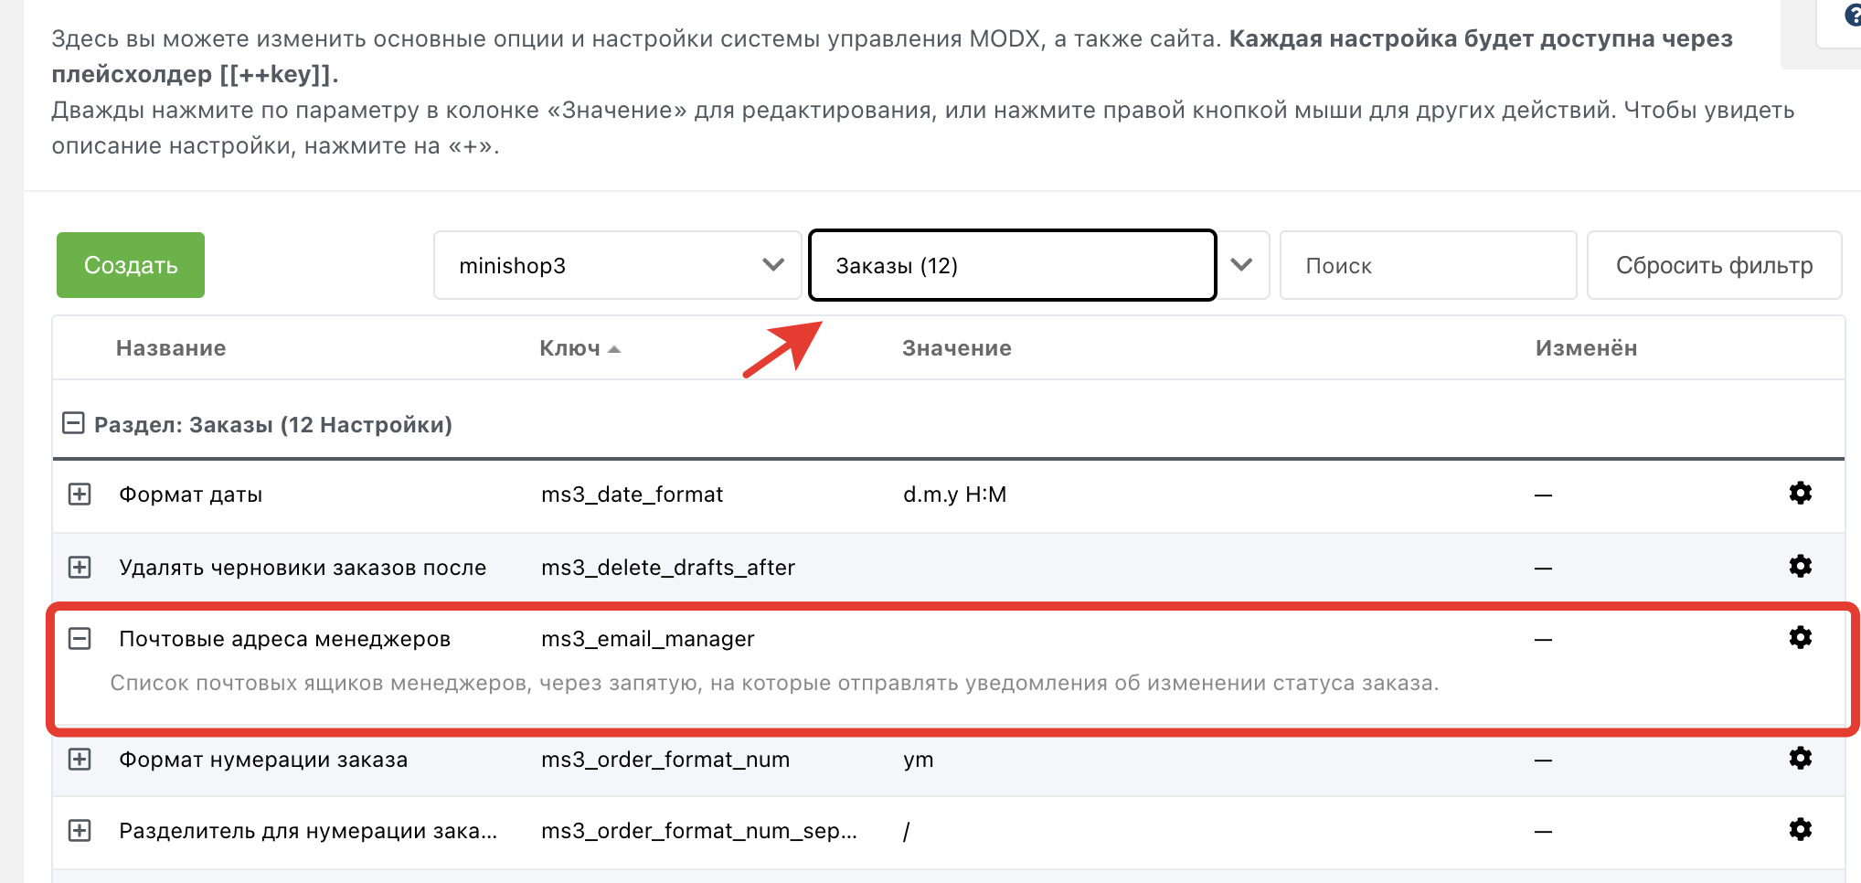Viewport: 1861px width, 883px height.
Task: Focus the 'Поиск' search field
Action: coord(1428,265)
